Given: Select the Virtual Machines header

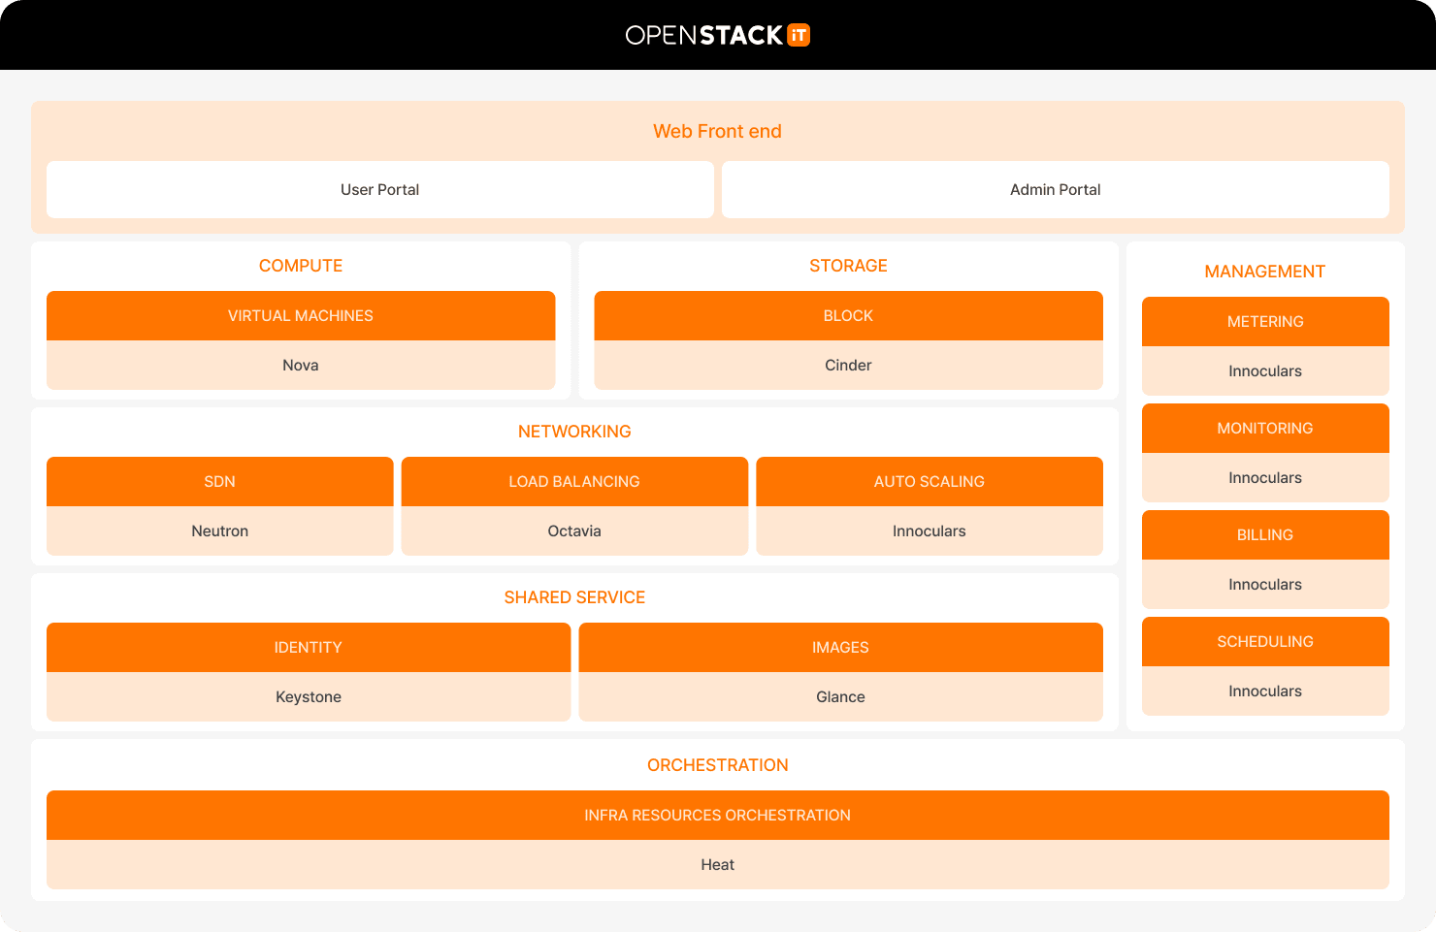Looking at the screenshot, I should [300, 316].
